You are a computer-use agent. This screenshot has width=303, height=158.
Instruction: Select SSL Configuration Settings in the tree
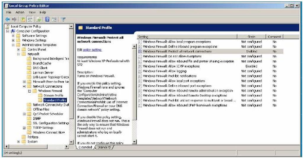pyautogui.click(x=51, y=123)
